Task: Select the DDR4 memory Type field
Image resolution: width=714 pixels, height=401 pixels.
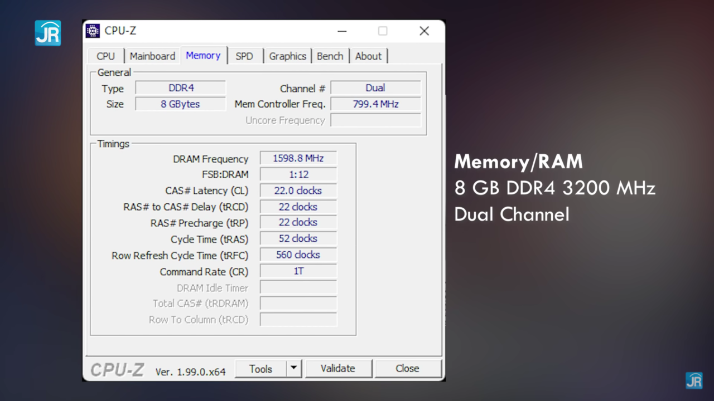Action: click(180, 87)
